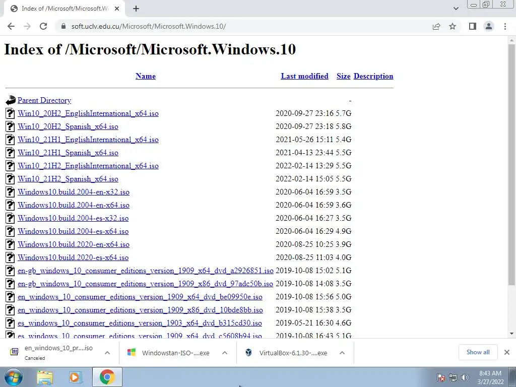Sort listing by Description column
This screenshot has width=516, height=387.
[373, 76]
